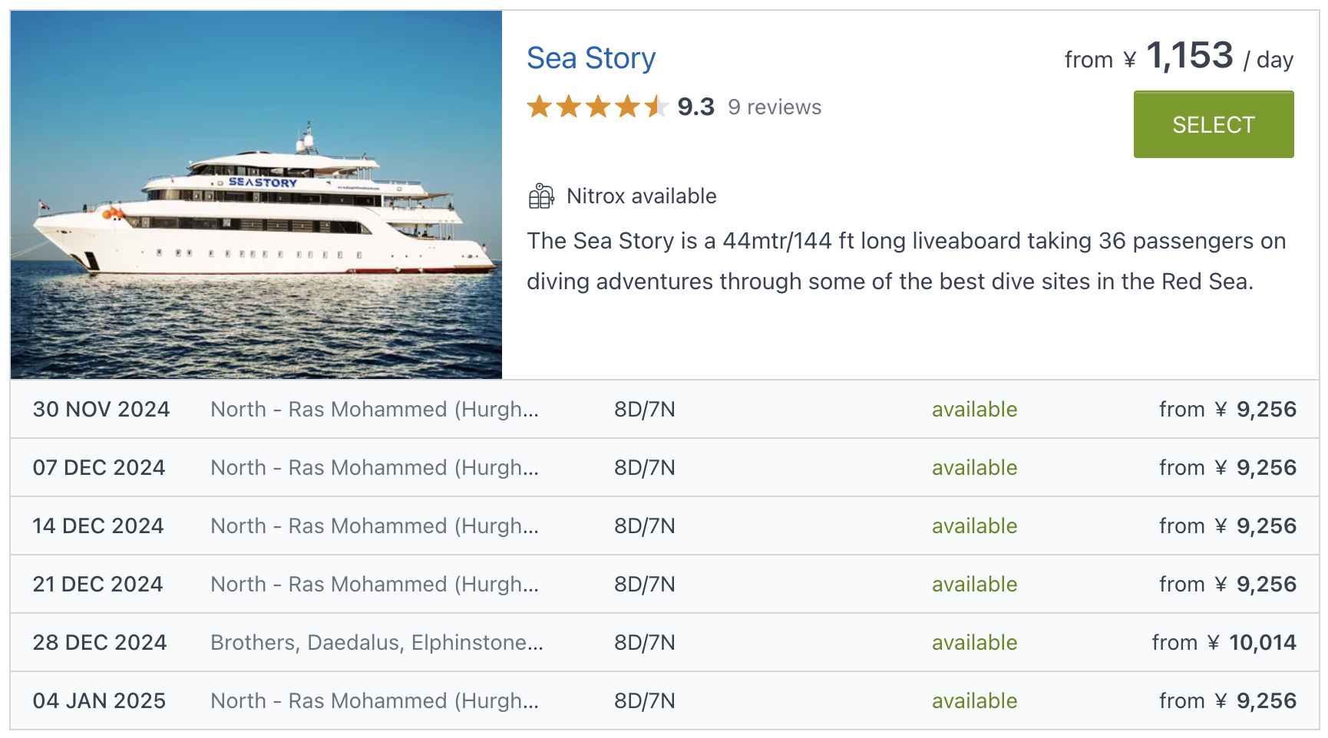Viewport: 1328px width, 738px height.
Task: Open the Sea Story title link
Action: click(x=590, y=58)
